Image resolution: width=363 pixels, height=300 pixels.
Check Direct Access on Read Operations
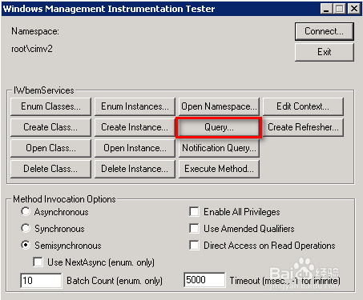click(x=194, y=245)
